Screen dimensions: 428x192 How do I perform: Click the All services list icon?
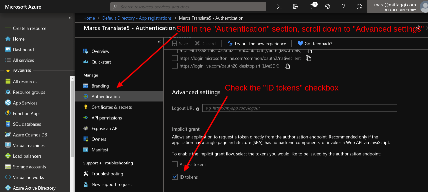tap(8, 60)
